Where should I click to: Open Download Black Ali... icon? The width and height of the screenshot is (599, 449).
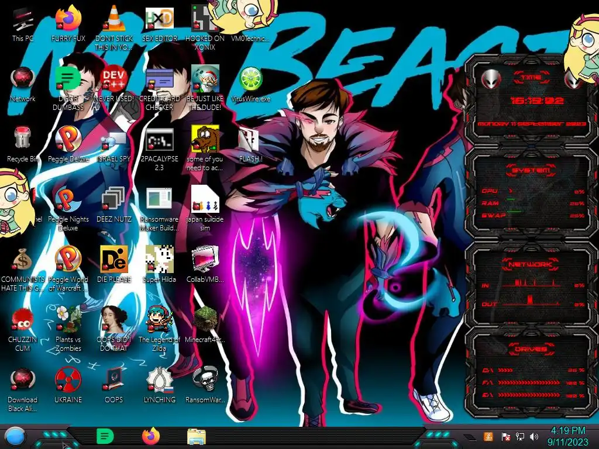tap(23, 390)
